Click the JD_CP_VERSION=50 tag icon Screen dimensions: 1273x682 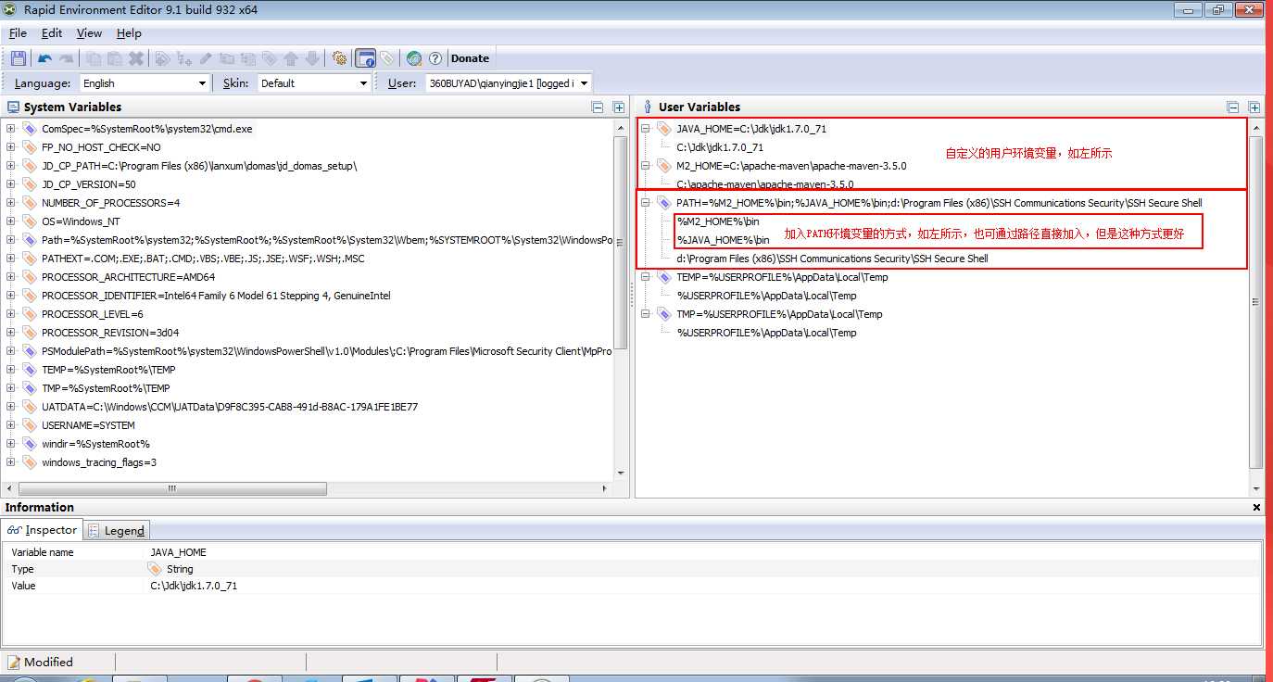coord(30,184)
